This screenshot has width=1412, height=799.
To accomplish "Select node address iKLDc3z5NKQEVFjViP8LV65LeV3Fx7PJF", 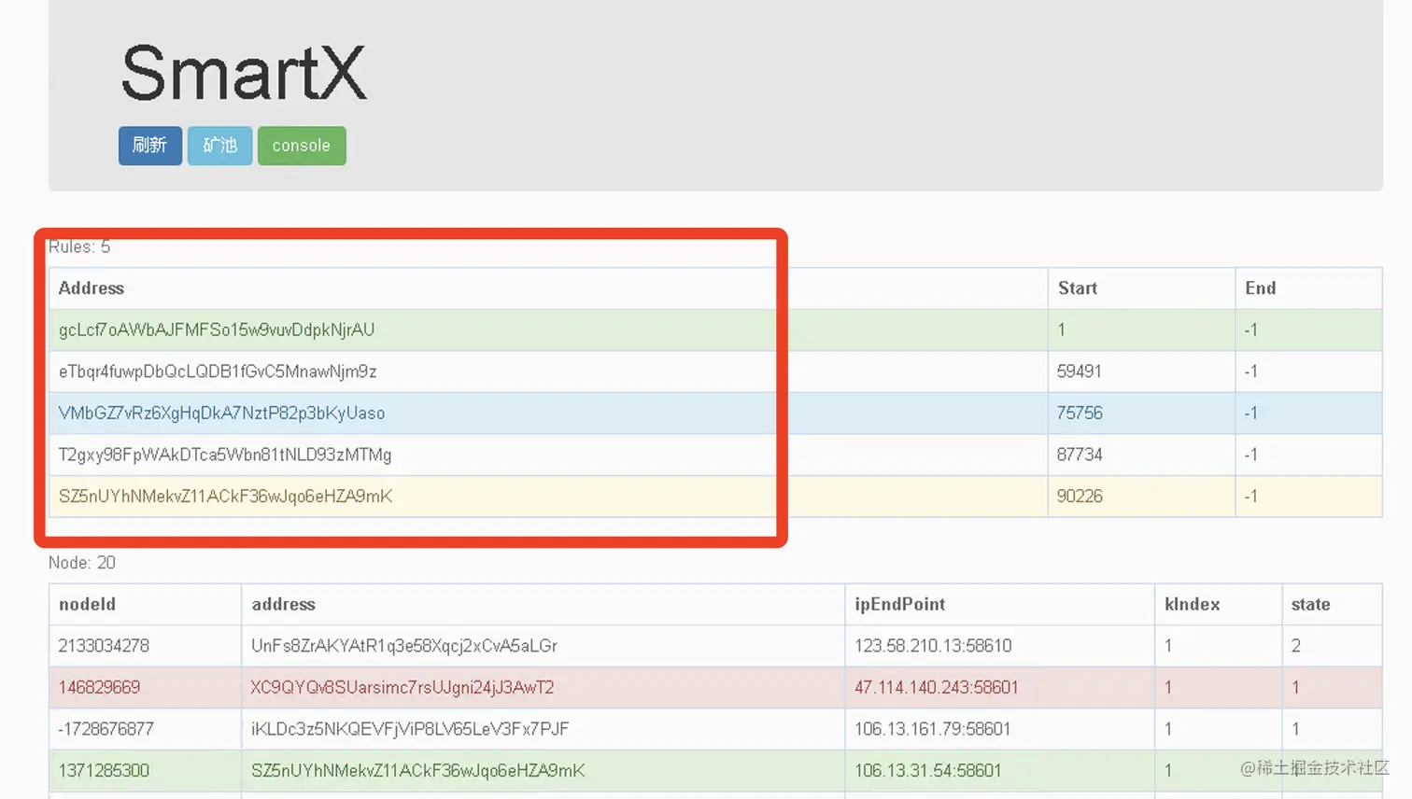I will 410,729.
